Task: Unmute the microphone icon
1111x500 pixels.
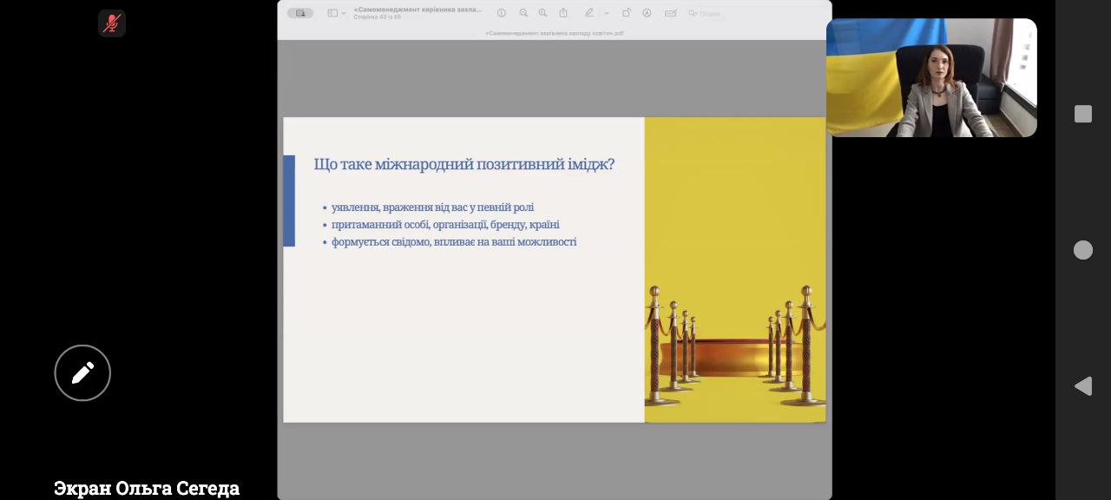Action: pos(112,23)
